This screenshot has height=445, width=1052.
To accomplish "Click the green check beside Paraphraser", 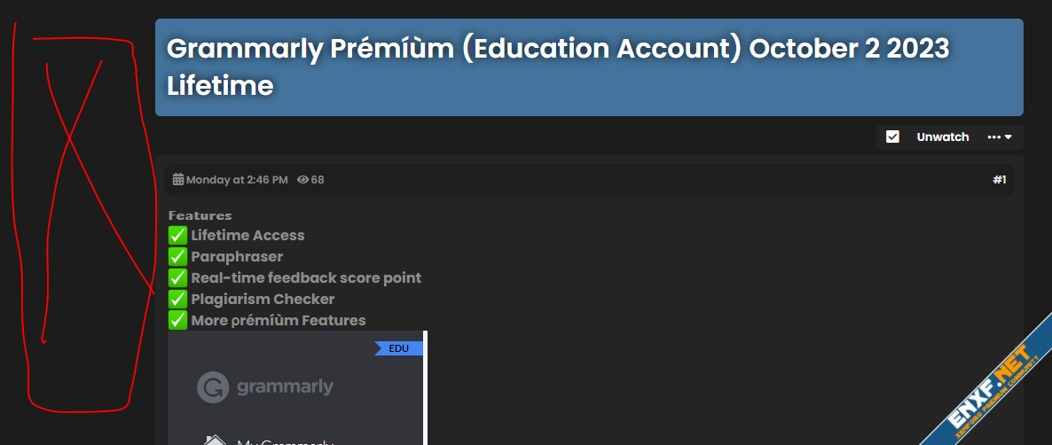I will click(177, 256).
